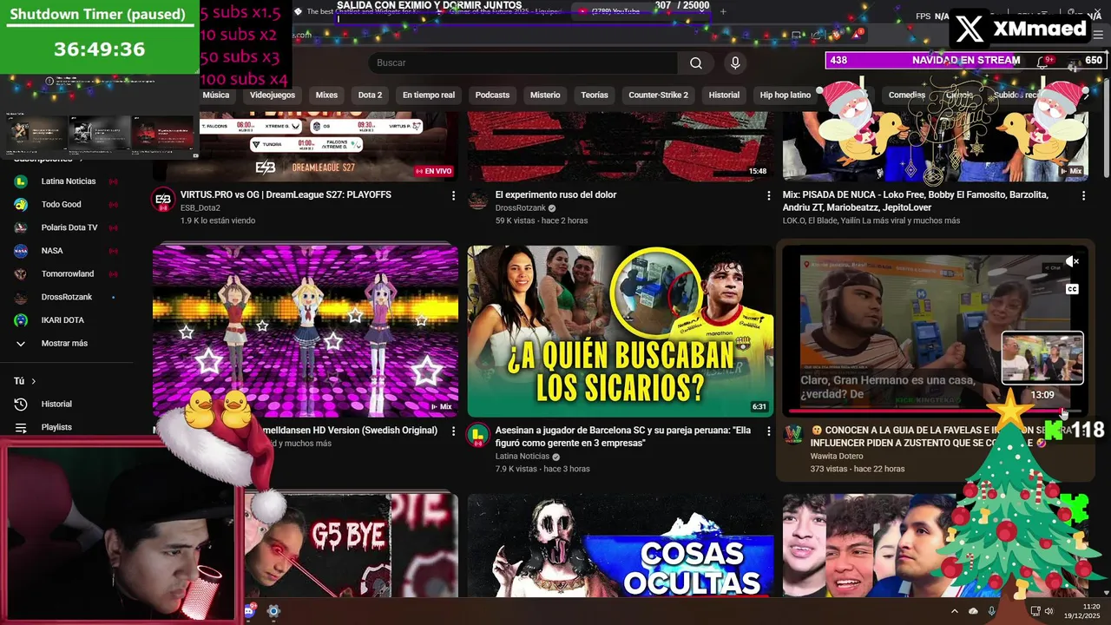Open Tomorrowland channel in sidebar
The width and height of the screenshot is (1111, 625).
click(67, 273)
